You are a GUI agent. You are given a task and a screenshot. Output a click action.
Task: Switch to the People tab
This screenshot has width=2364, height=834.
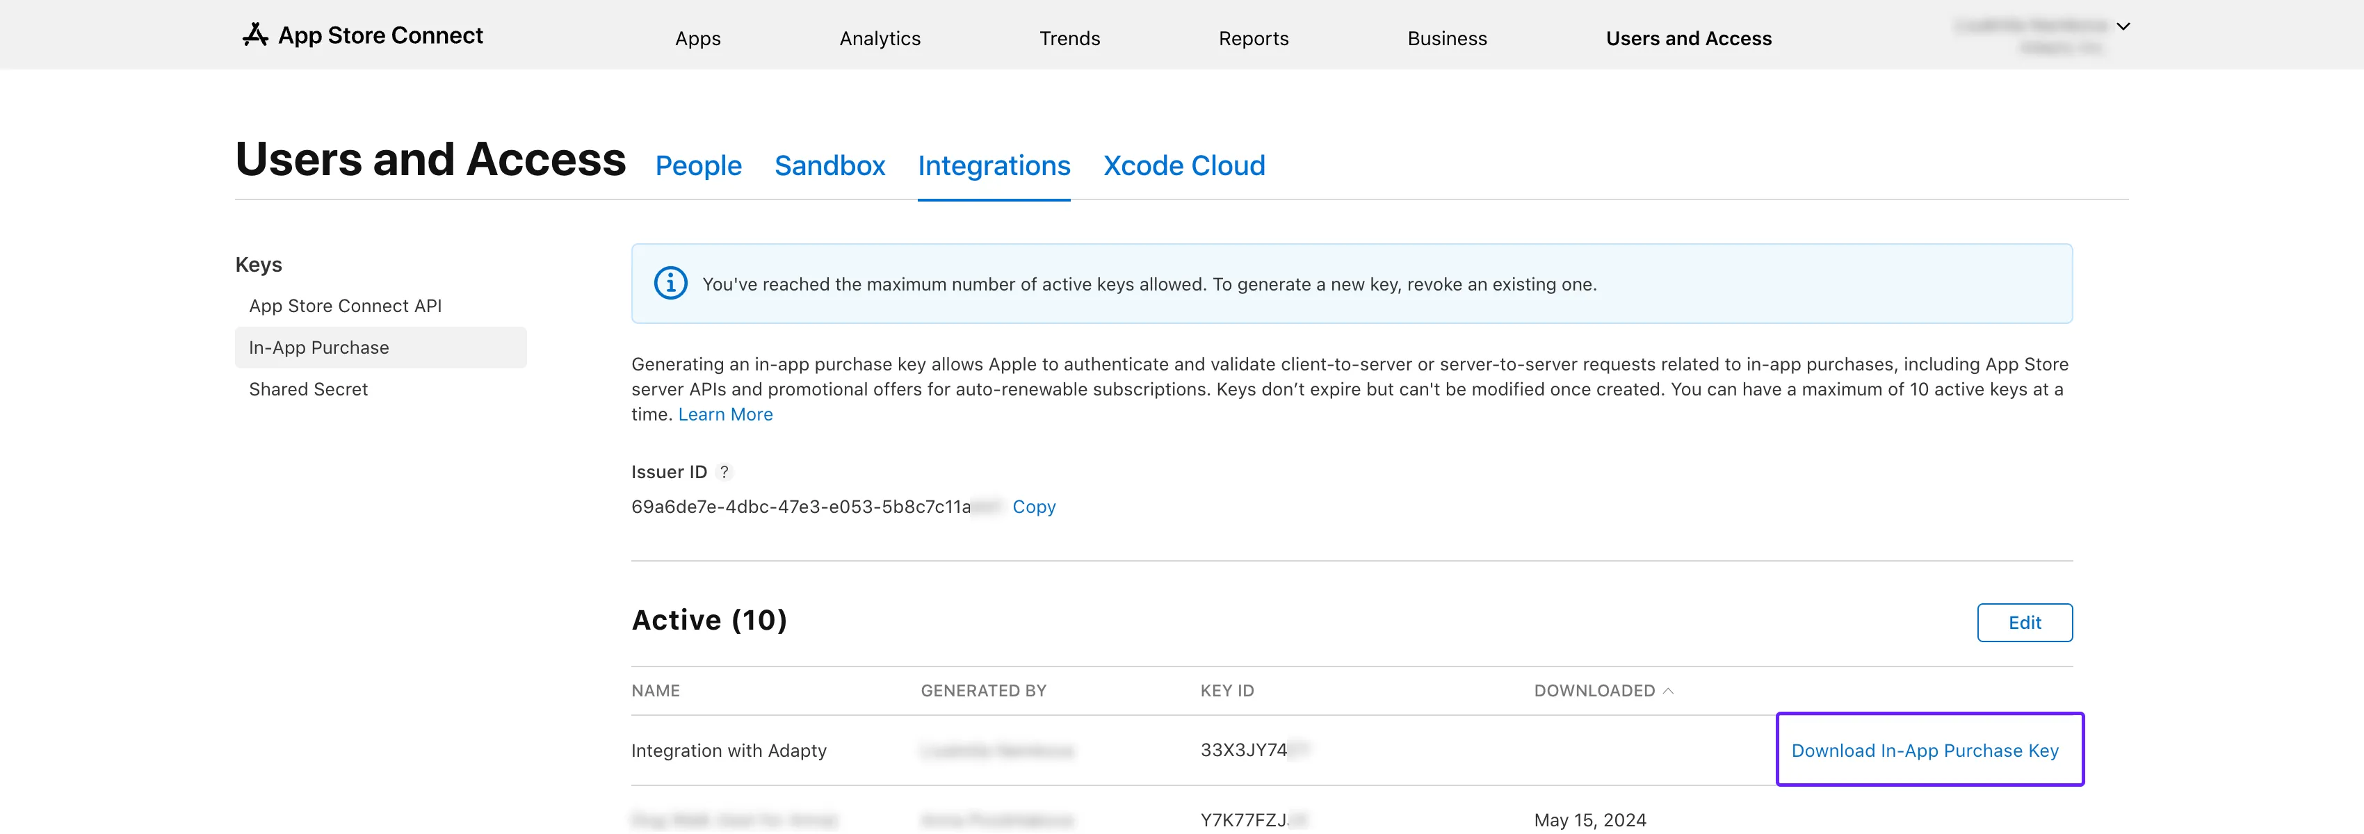click(697, 166)
